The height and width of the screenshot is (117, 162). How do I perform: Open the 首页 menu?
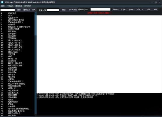tap(3, 6)
